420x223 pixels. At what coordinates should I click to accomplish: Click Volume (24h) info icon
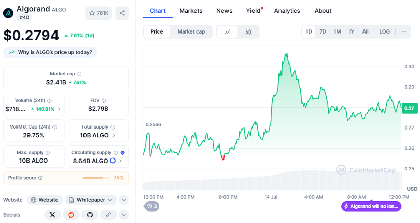point(49,101)
